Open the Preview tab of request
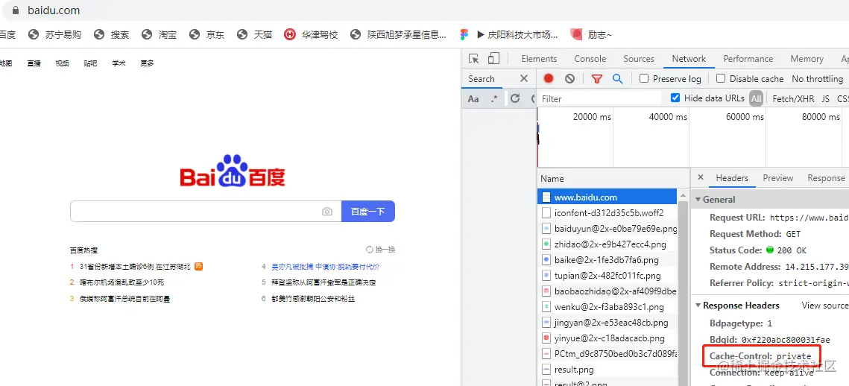 777,177
